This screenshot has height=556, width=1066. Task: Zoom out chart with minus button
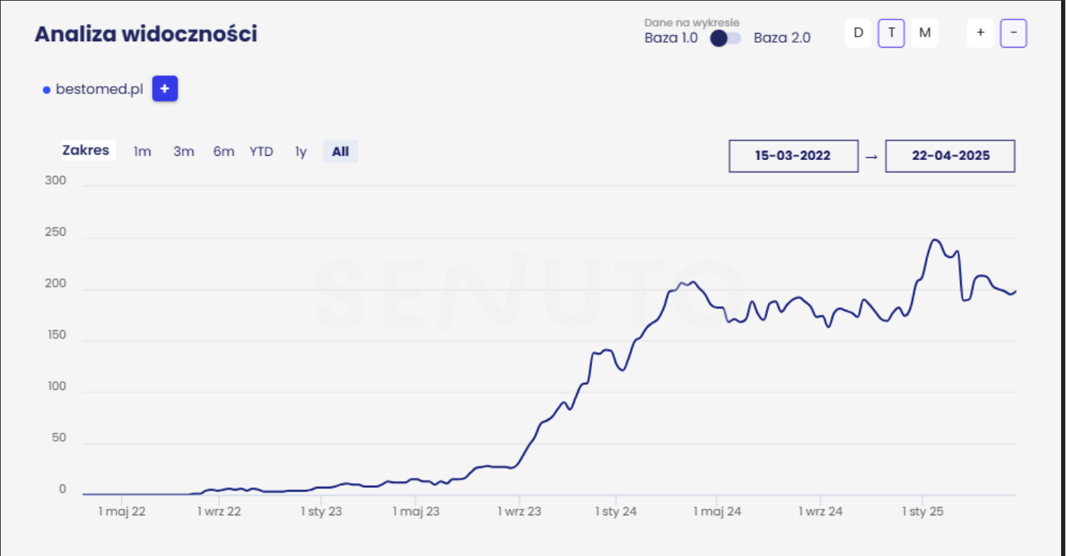point(1013,33)
